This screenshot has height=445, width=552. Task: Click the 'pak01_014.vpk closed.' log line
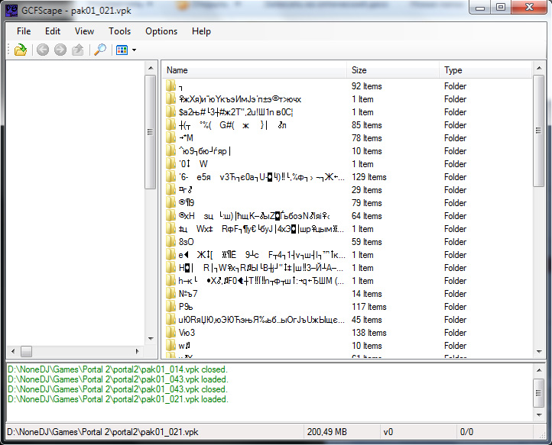click(x=118, y=369)
